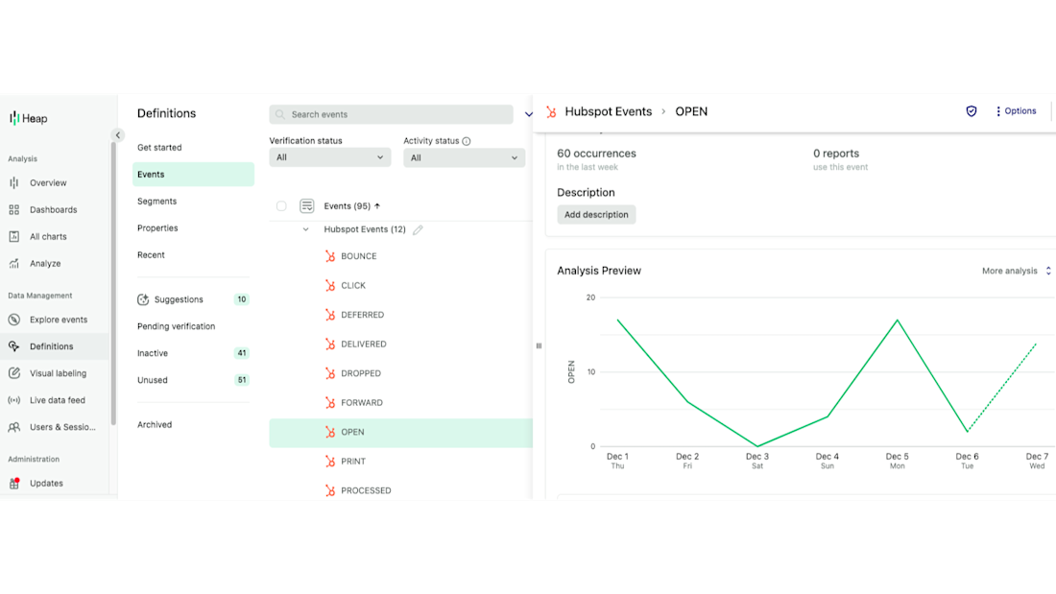Switch to Segments definitions
Image resolution: width=1056 pixels, height=594 pixels.
pos(156,202)
